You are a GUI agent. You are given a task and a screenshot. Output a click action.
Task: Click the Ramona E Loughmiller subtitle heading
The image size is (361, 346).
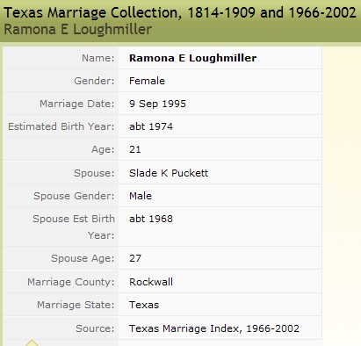[x=77, y=30]
